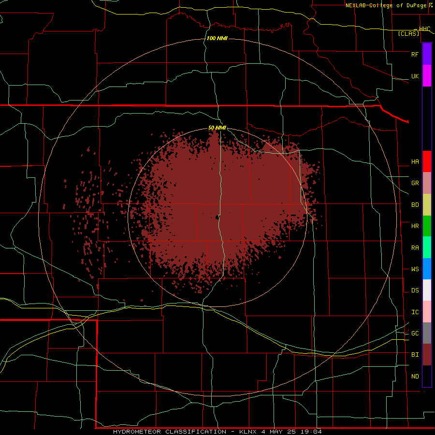Click the GR legend label

(415, 183)
